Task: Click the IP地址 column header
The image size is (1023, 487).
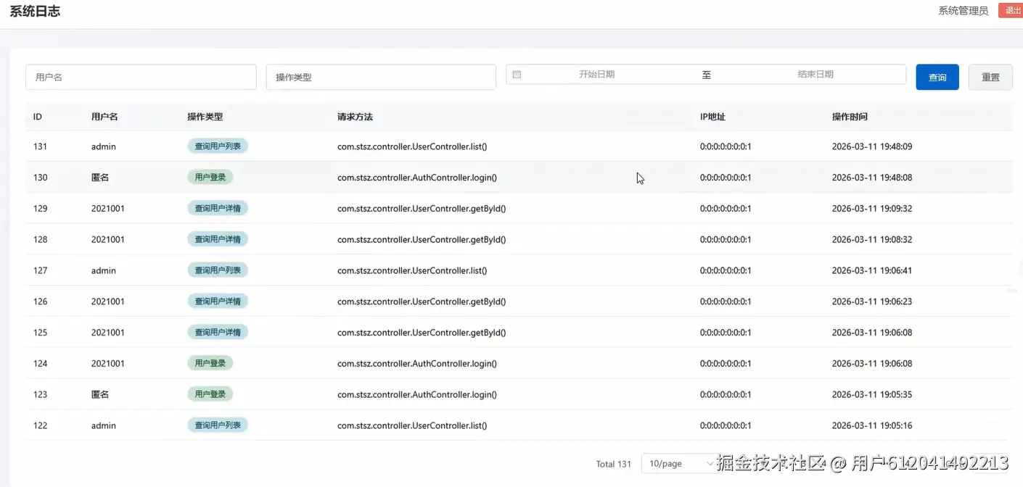Action: click(x=712, y=117)
